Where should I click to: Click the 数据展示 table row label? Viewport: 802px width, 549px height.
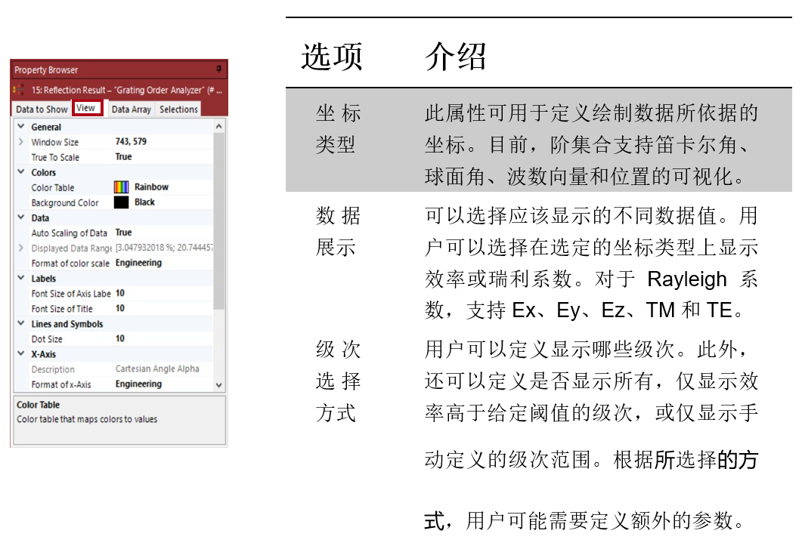pyautogui.click(x=338, y=231)
